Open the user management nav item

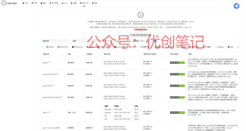click(x=54, y=3)
